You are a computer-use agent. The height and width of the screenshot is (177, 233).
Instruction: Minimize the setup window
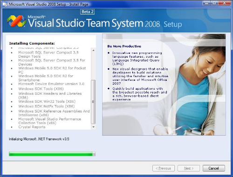pos(206,3)
